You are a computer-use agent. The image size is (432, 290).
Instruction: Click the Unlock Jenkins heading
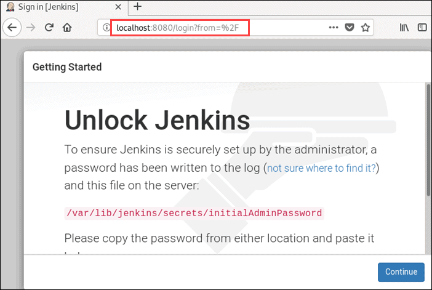point(157,120)
